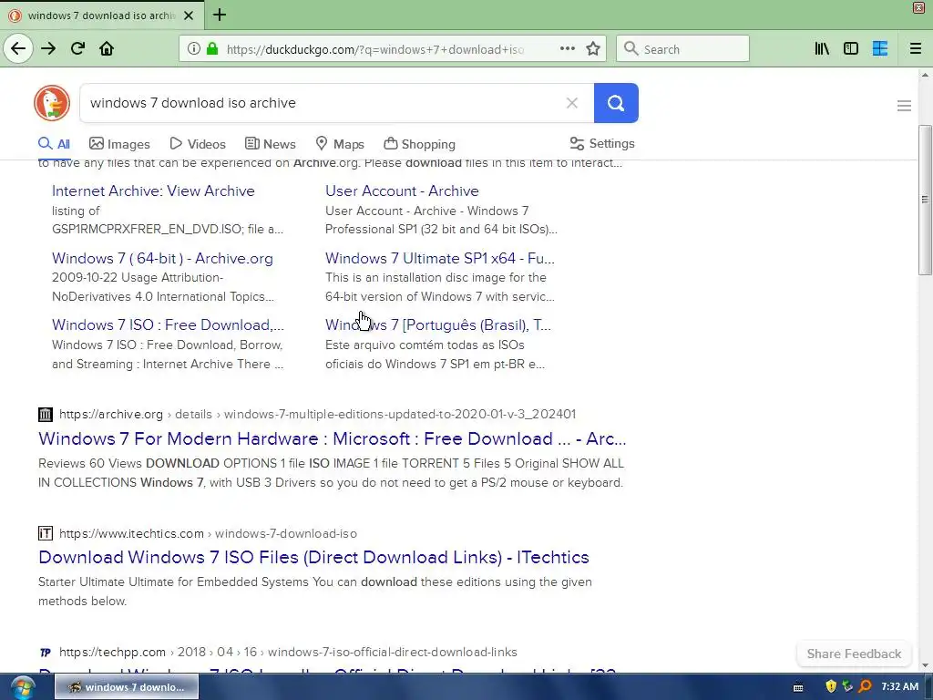Click the system tray keyboard icon
The height and width of the screenshot is (700, 933).
tap(798, 687)
